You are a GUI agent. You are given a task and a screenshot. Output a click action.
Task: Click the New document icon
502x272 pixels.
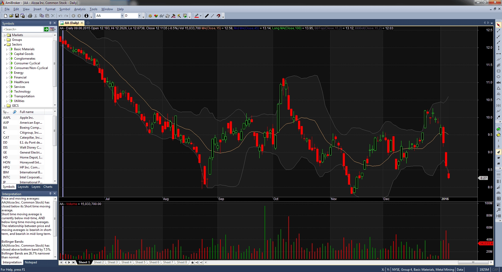pos(5,16)
